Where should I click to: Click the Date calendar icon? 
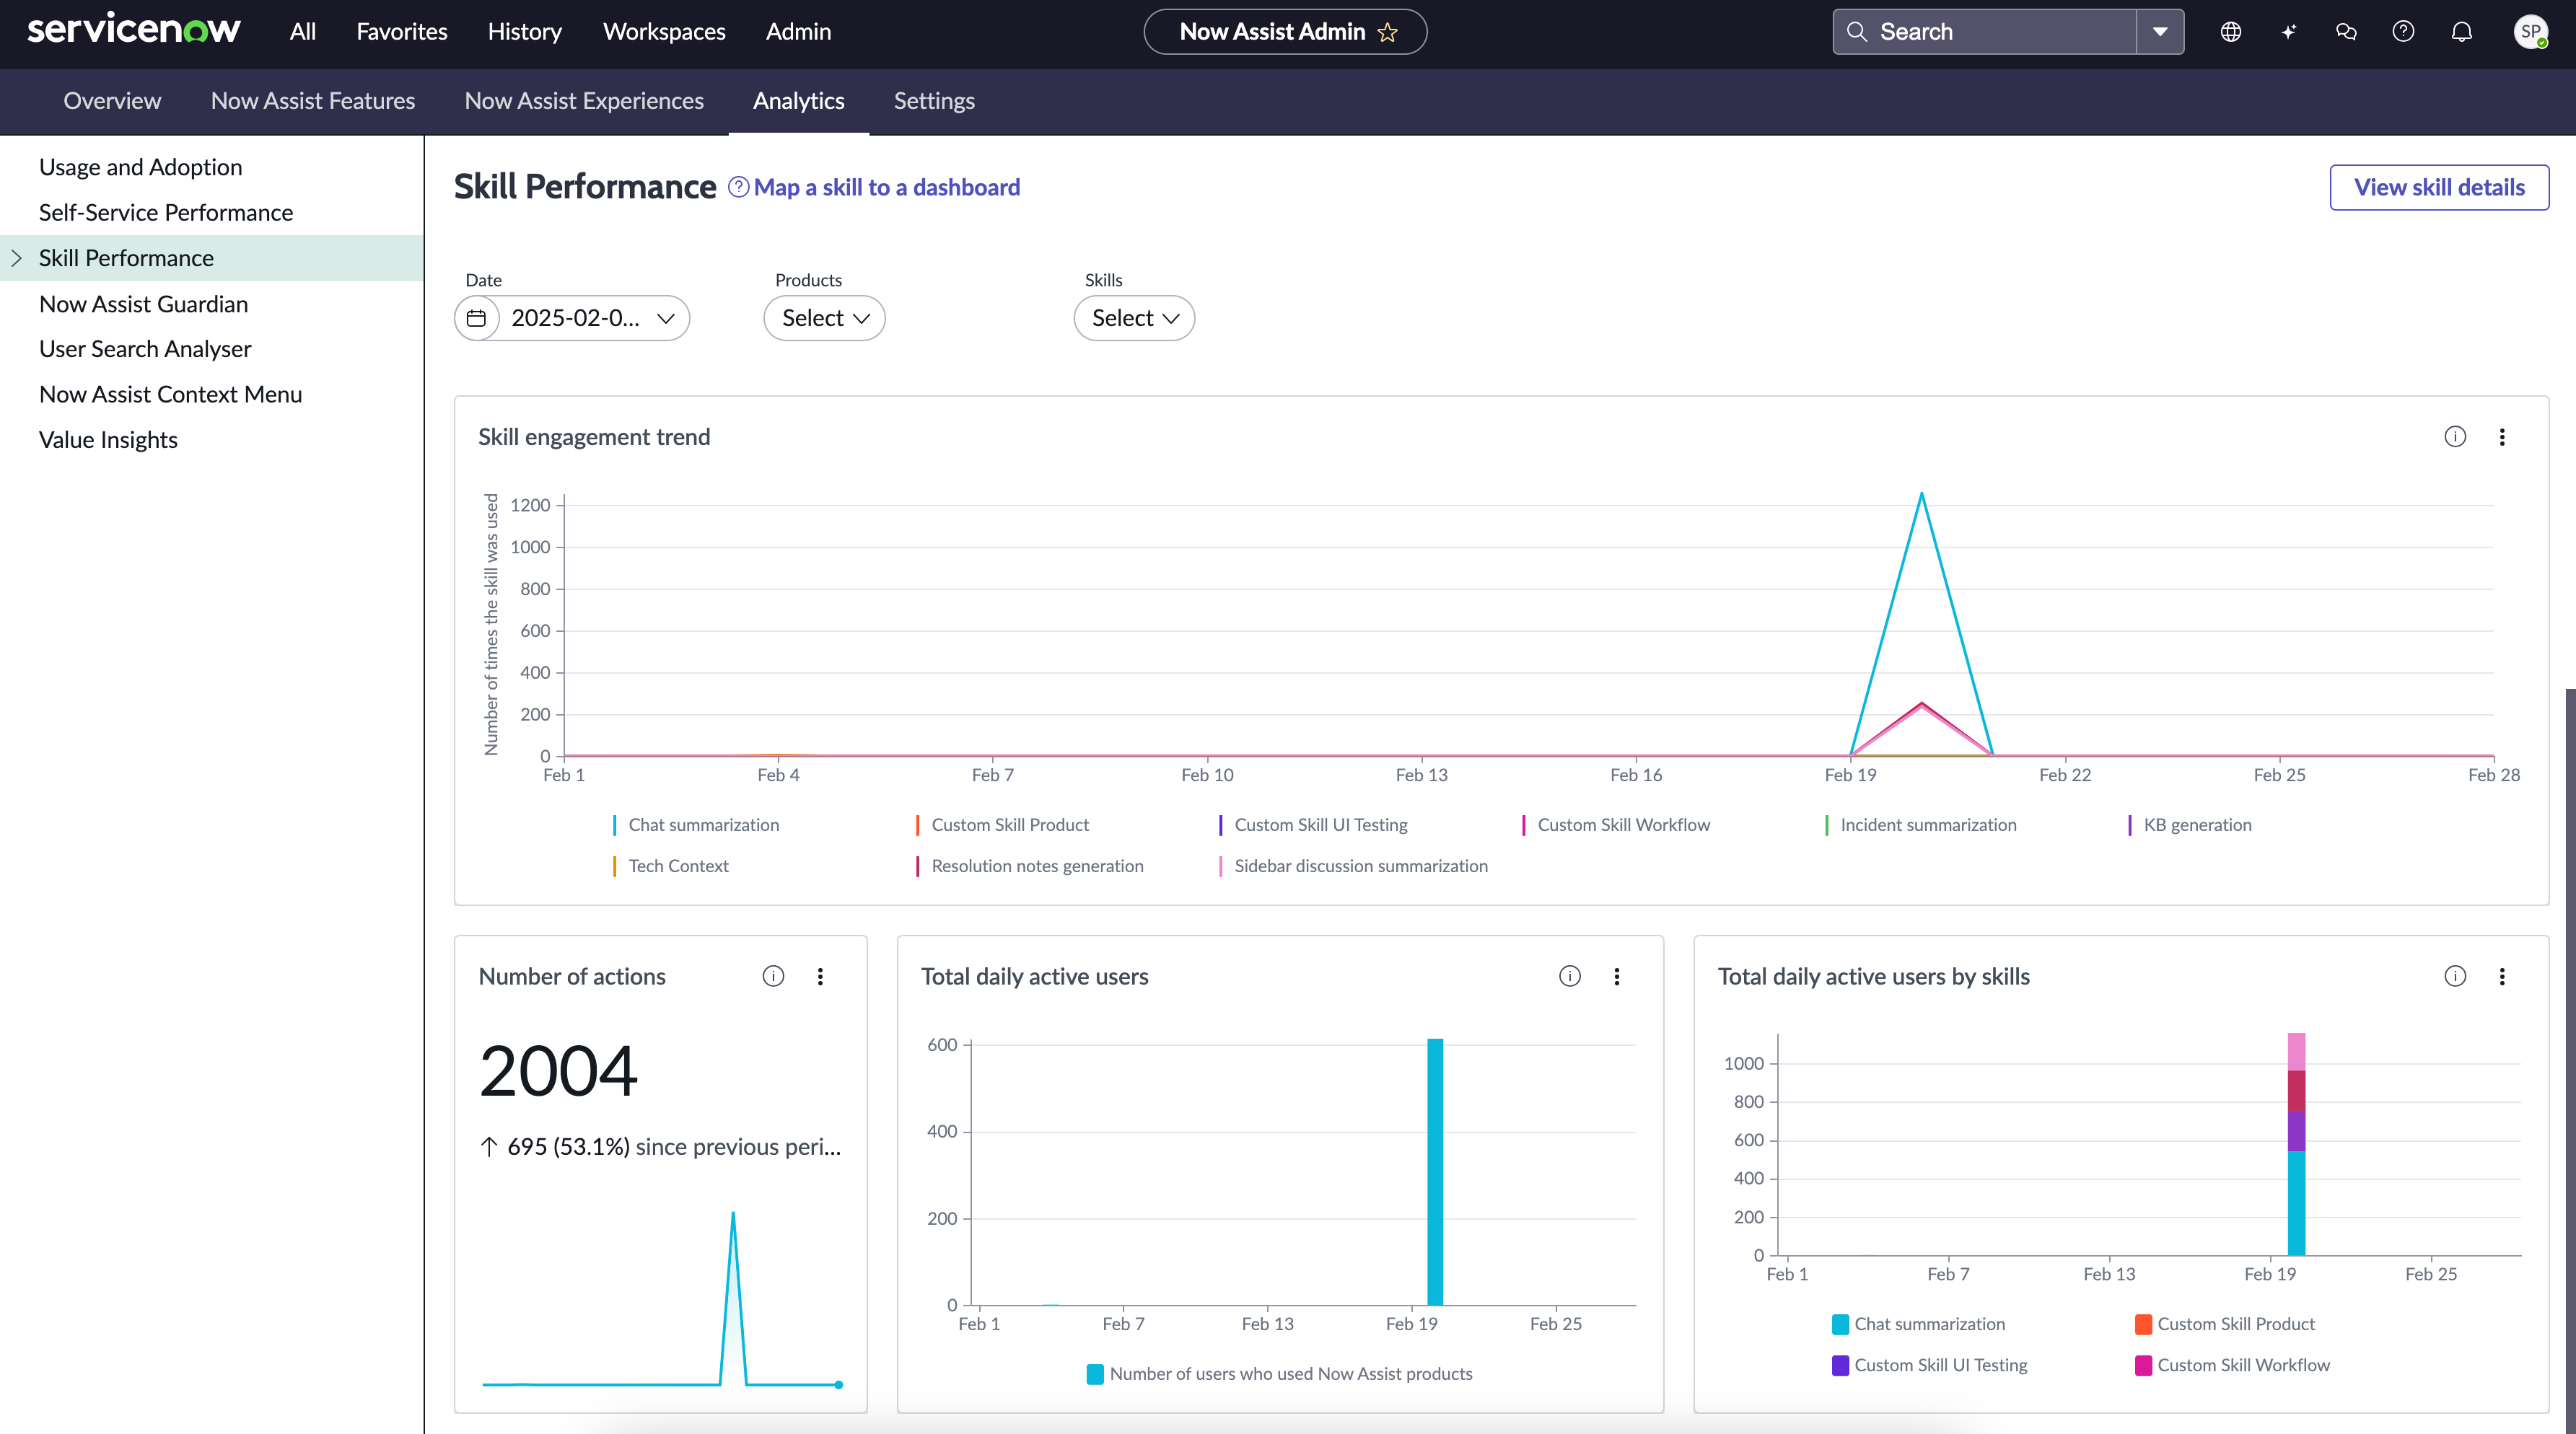pos(477,318)
